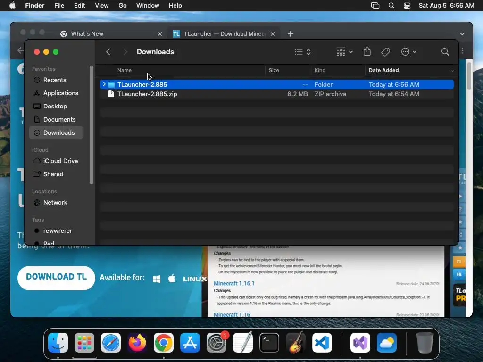
Task: Open the Finder menu in menu bar
Action: (35, 6)
